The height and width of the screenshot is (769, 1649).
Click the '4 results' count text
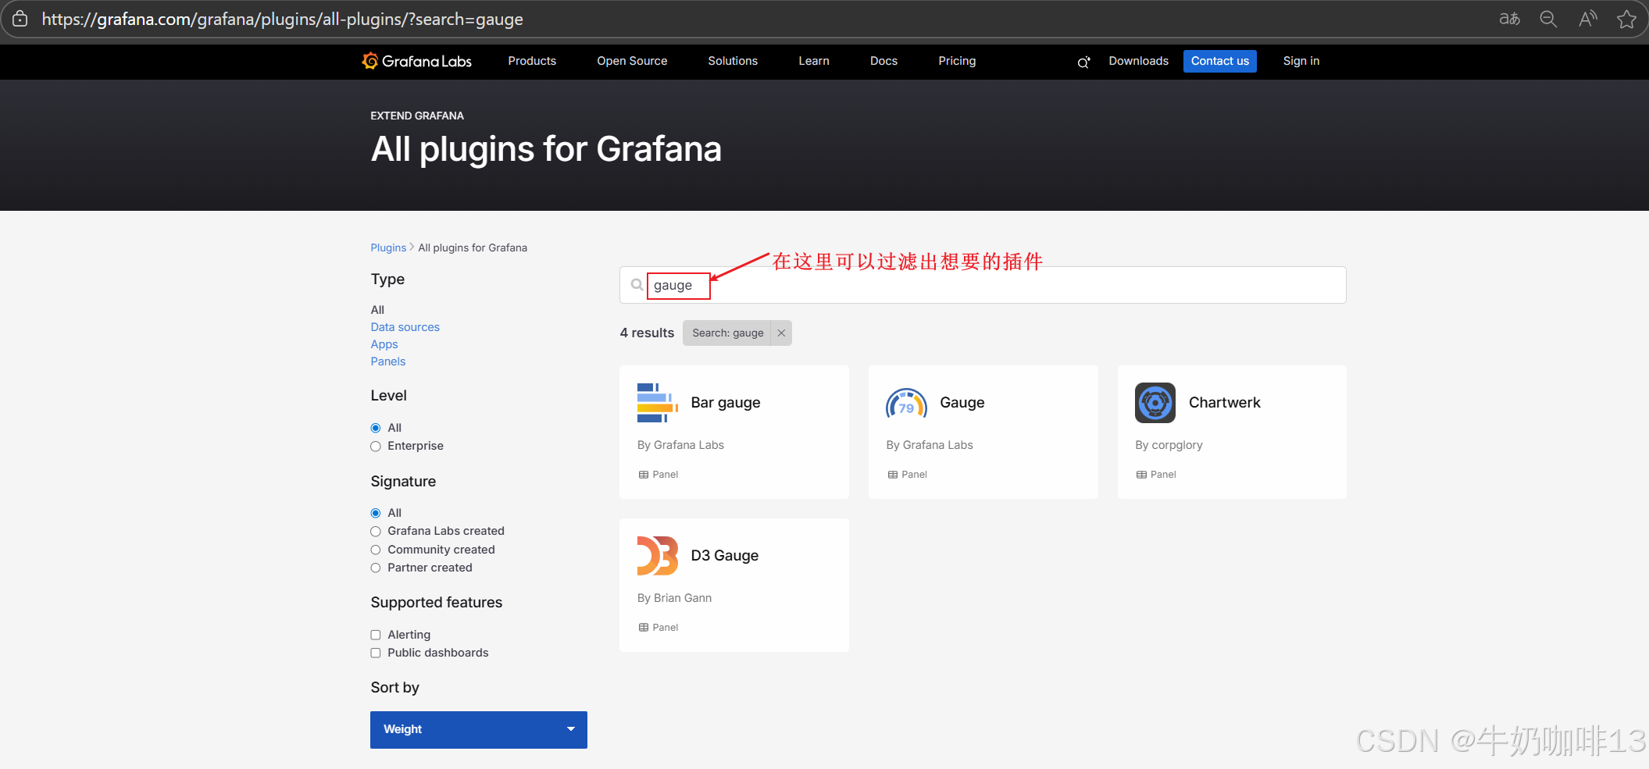647,333
